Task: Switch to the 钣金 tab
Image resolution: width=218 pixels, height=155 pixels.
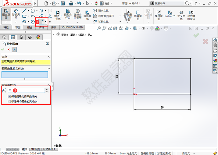Action: [x=30, y=27]
